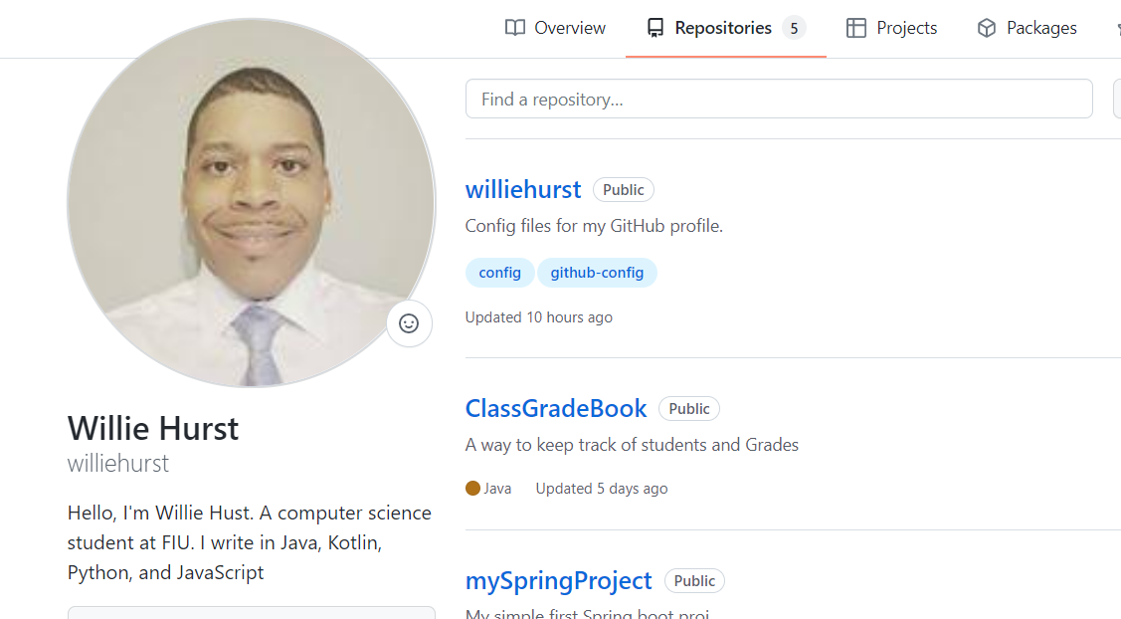Focus the Find a repository search field

point(778,100)
